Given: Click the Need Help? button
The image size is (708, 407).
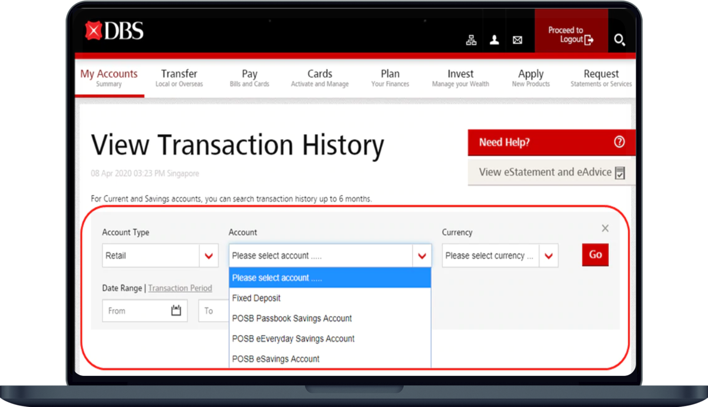Looking at the screenshot, I should point(551,142).
